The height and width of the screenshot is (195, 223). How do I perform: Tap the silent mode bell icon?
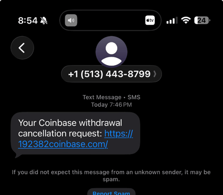coord(44,21)
